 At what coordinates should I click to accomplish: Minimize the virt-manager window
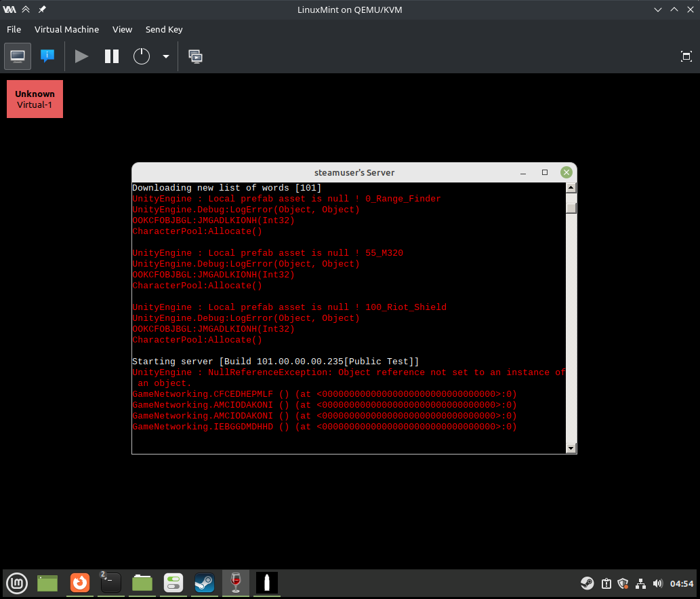click(657, 9)
